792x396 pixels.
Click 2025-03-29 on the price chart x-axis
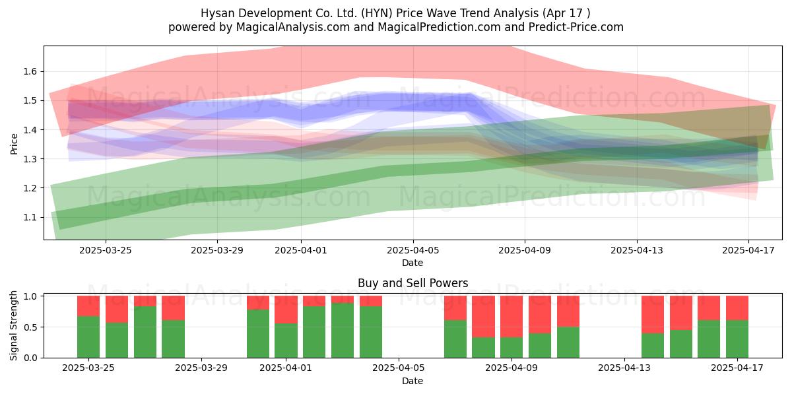coord(217,250)
